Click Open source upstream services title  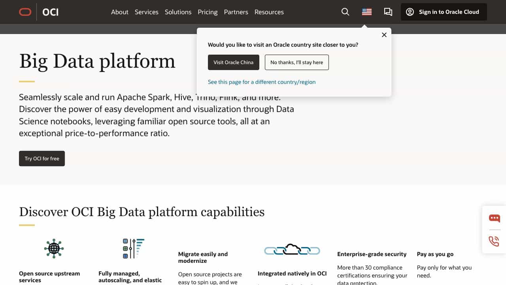[x=49, y=277]
